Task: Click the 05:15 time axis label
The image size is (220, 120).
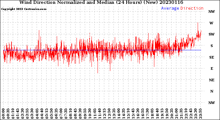Action: (x=47, y=114)
